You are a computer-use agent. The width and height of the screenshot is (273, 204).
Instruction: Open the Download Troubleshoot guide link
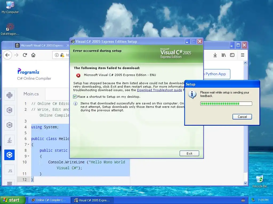(159, 90)
